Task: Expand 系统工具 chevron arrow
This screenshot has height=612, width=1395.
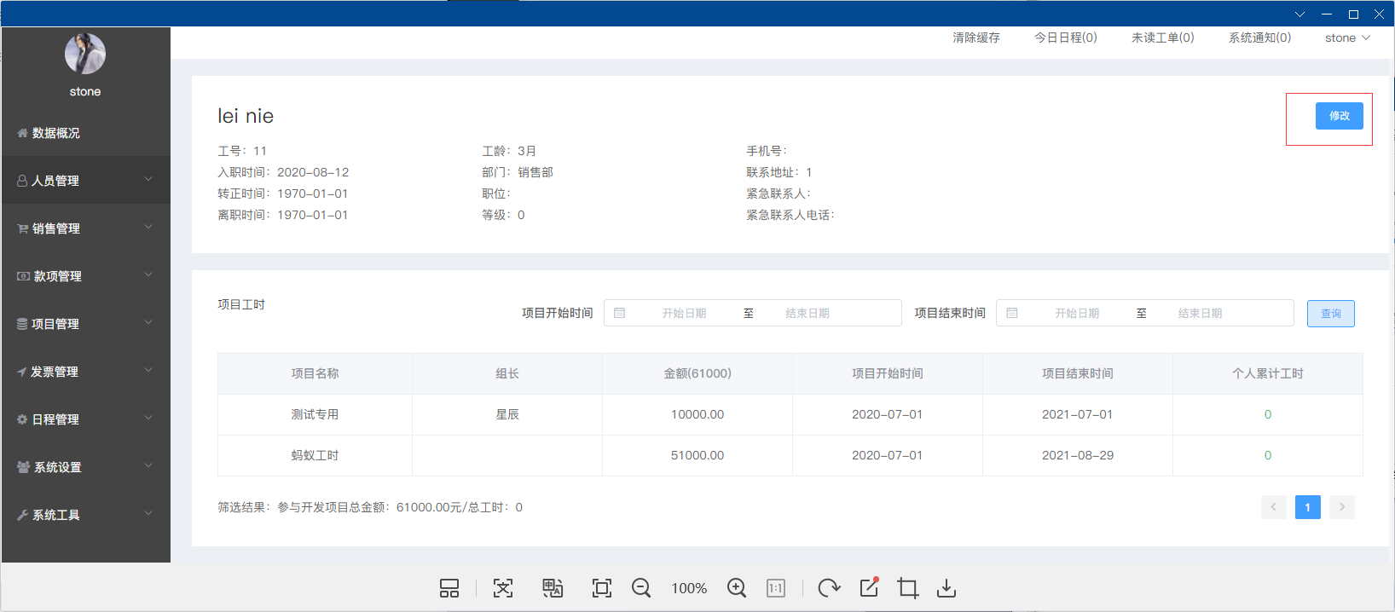Action: click(x=148, y=513)
